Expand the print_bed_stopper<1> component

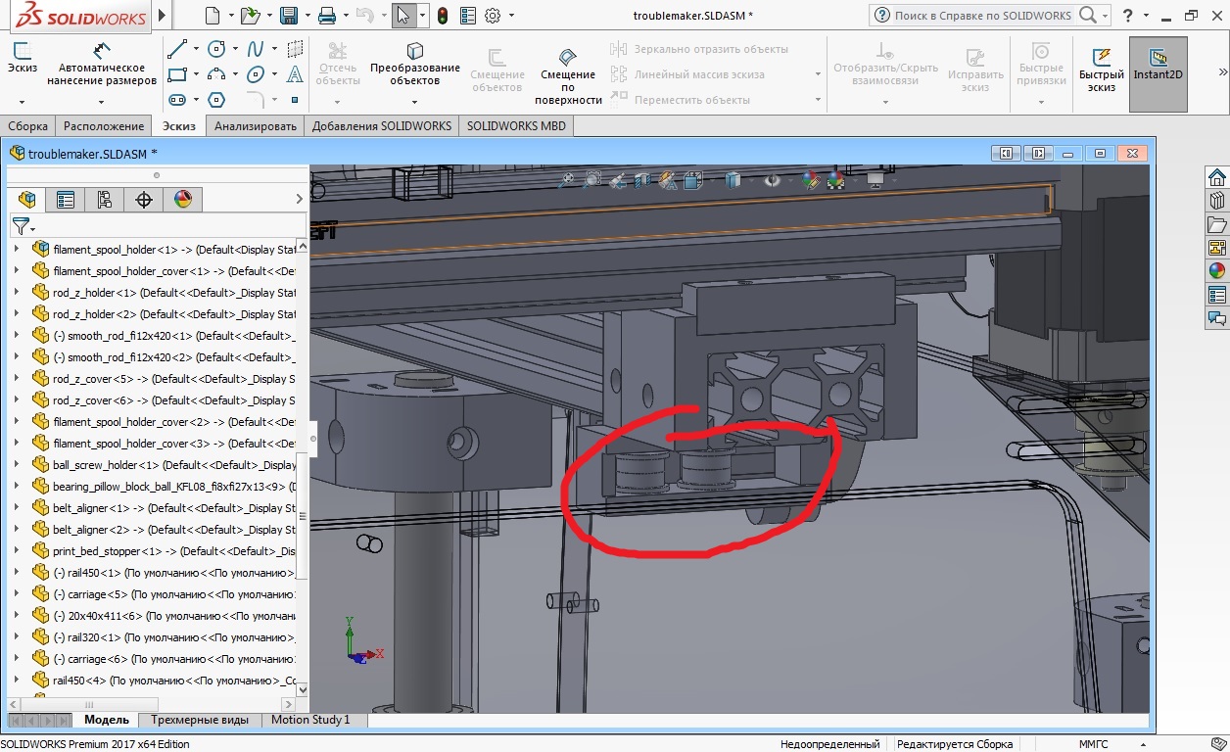tap(16, 551)
